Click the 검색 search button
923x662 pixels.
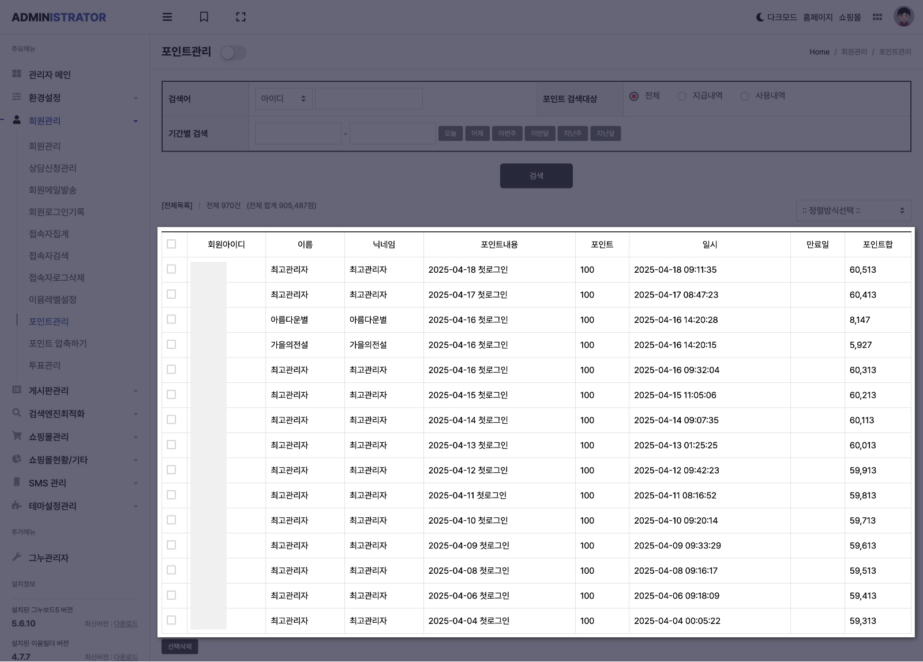(x=536, y=176)
